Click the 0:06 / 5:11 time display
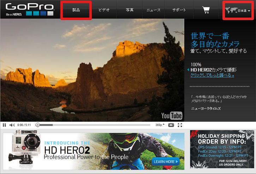 coord(24,125)
